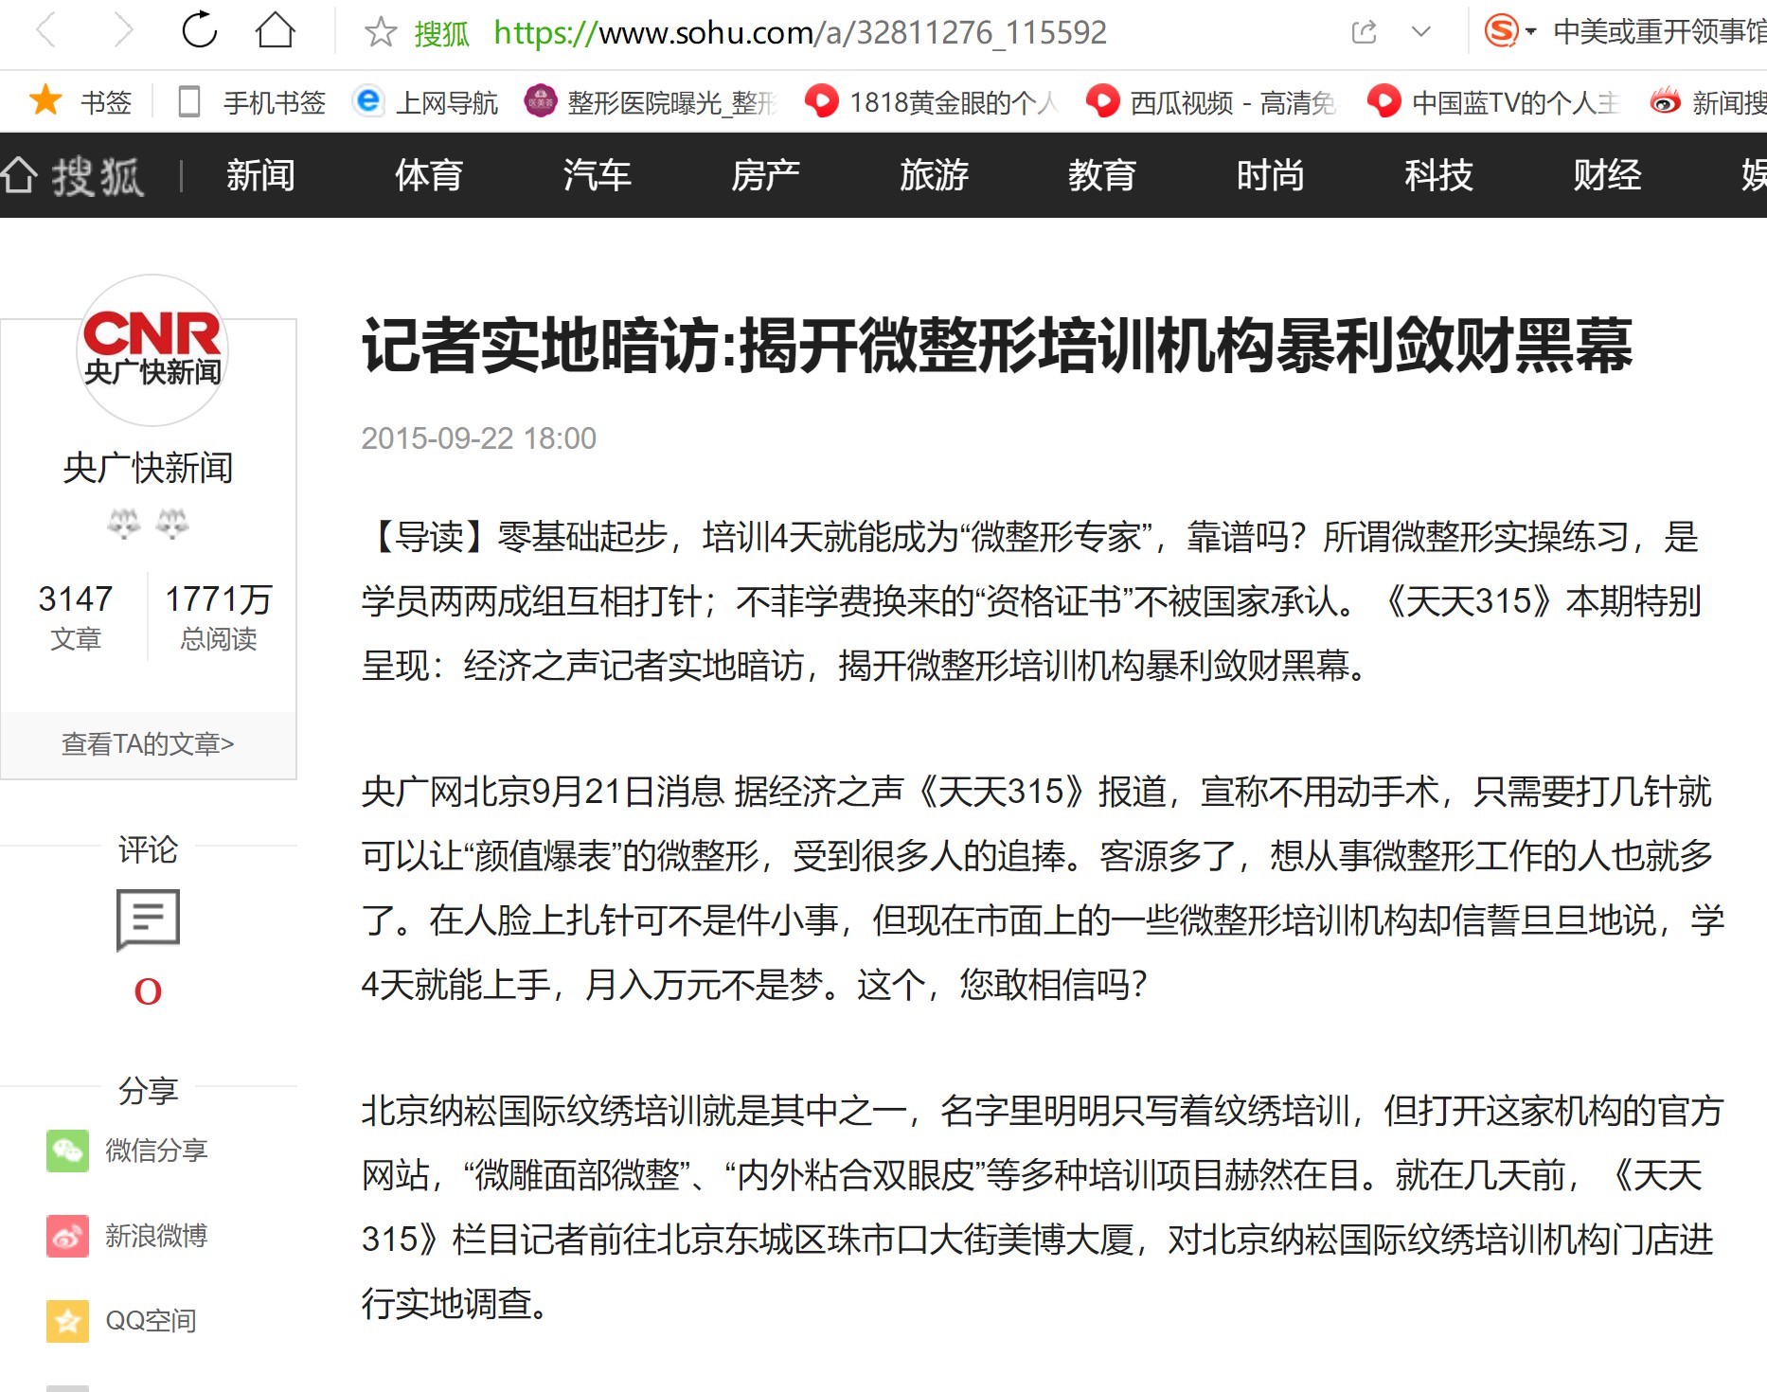The image size is (1767, 1392).
Task: Open the 房产 navigation tab
Action: tap(766, 175)
